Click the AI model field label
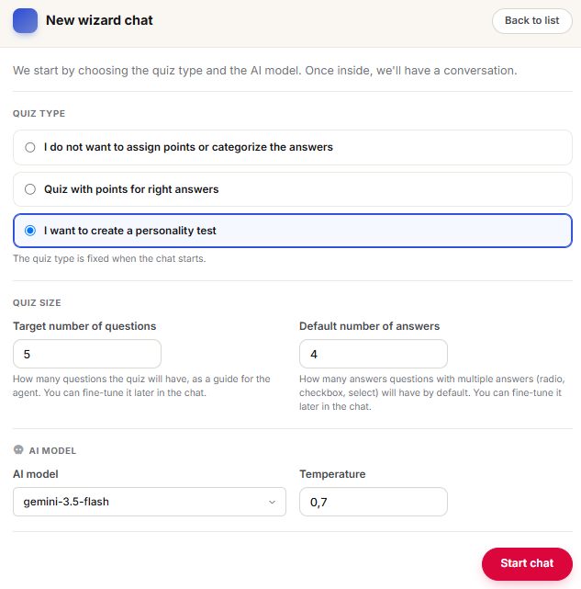Image resolution: width=581 pixels, height=589 pixels. (x=36, y=474)
